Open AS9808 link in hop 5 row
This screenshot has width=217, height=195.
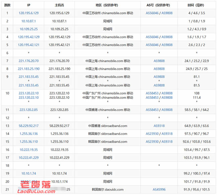click(x=167, y=45)
